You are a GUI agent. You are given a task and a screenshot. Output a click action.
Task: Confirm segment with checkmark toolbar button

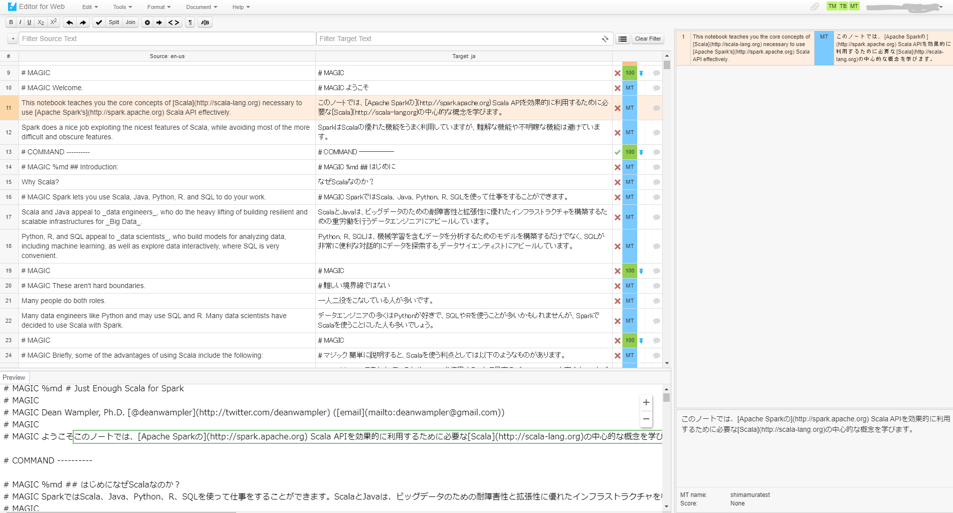pyautogui.click(x=99, y=23)
